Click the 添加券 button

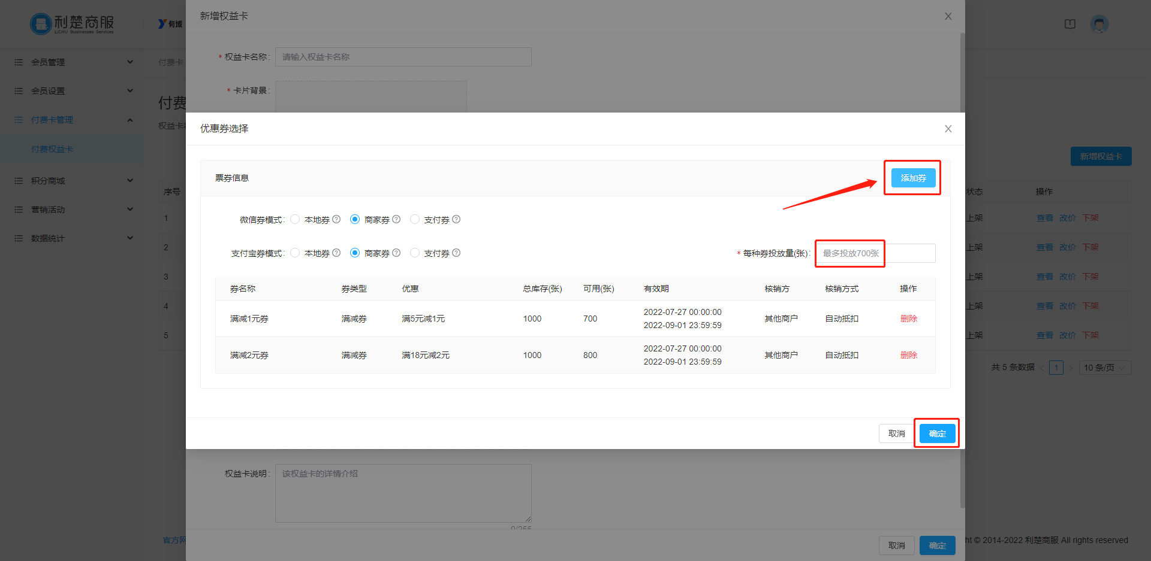[x=913, y=178]
